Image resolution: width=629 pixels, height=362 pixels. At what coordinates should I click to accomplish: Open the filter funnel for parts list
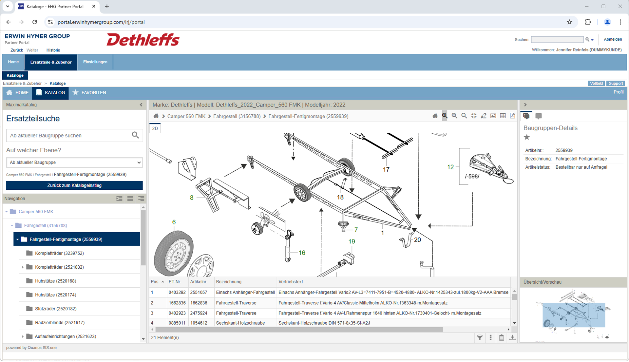480,338
